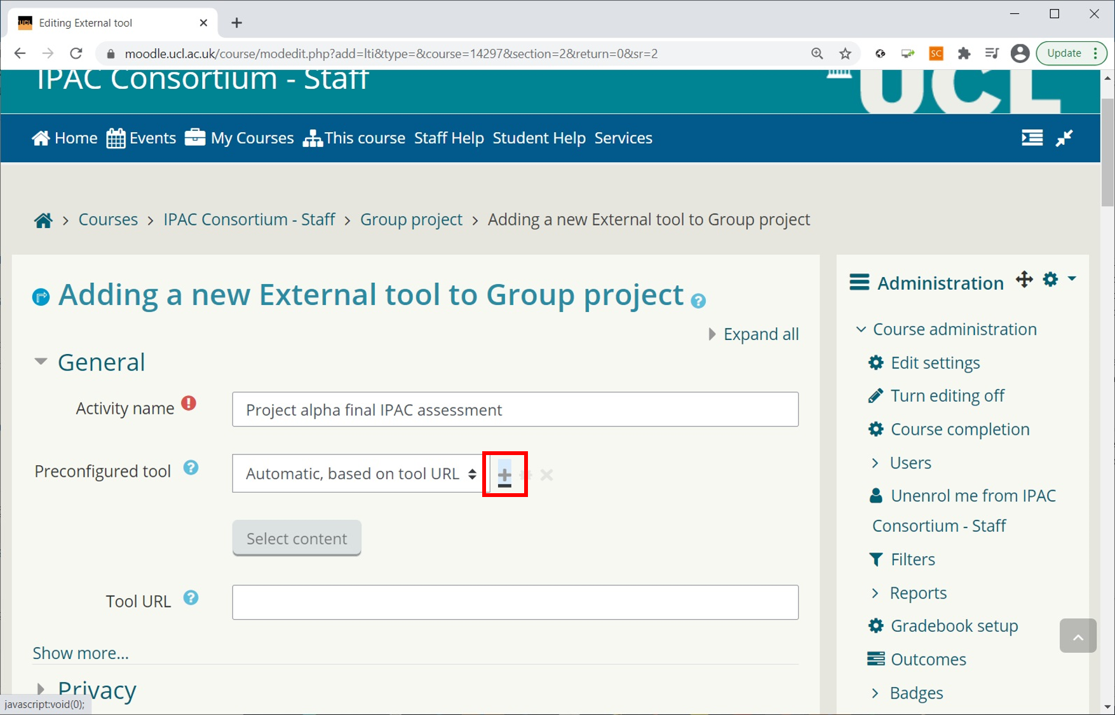Screen dimensions: 1115x715
Task: Click the IPAC Consortium - Staff header title
Action: pos(203,79)
